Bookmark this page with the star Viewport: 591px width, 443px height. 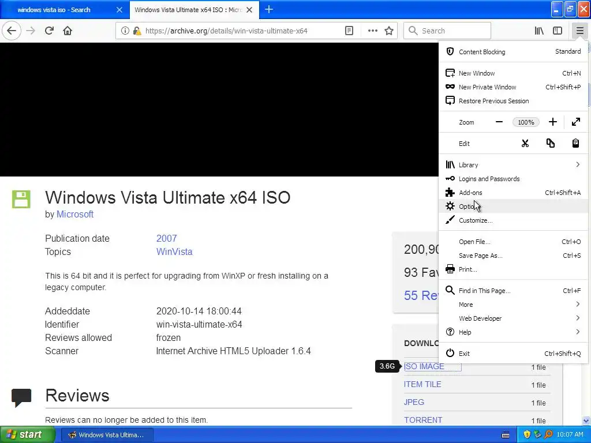(x=389, y=31)
